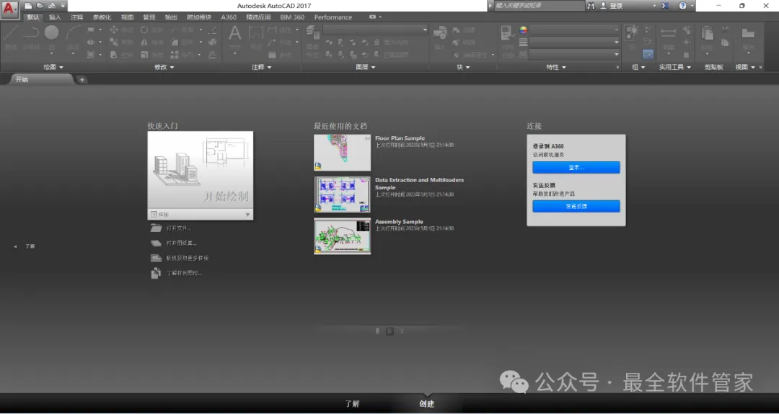Expand the 绘图 panel flyout
The width and height of the screenshot is (779, 414).
[53, 67]
